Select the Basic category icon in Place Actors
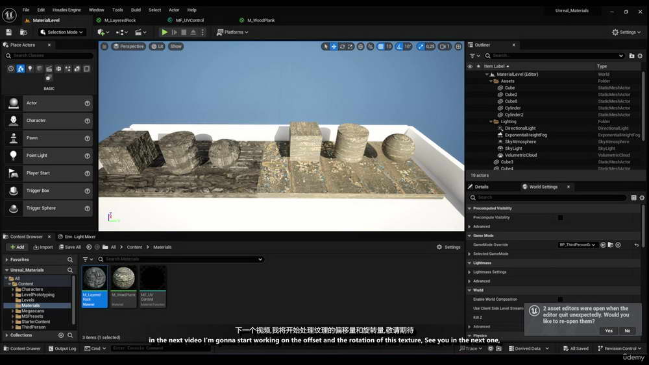 pos(20,69)
